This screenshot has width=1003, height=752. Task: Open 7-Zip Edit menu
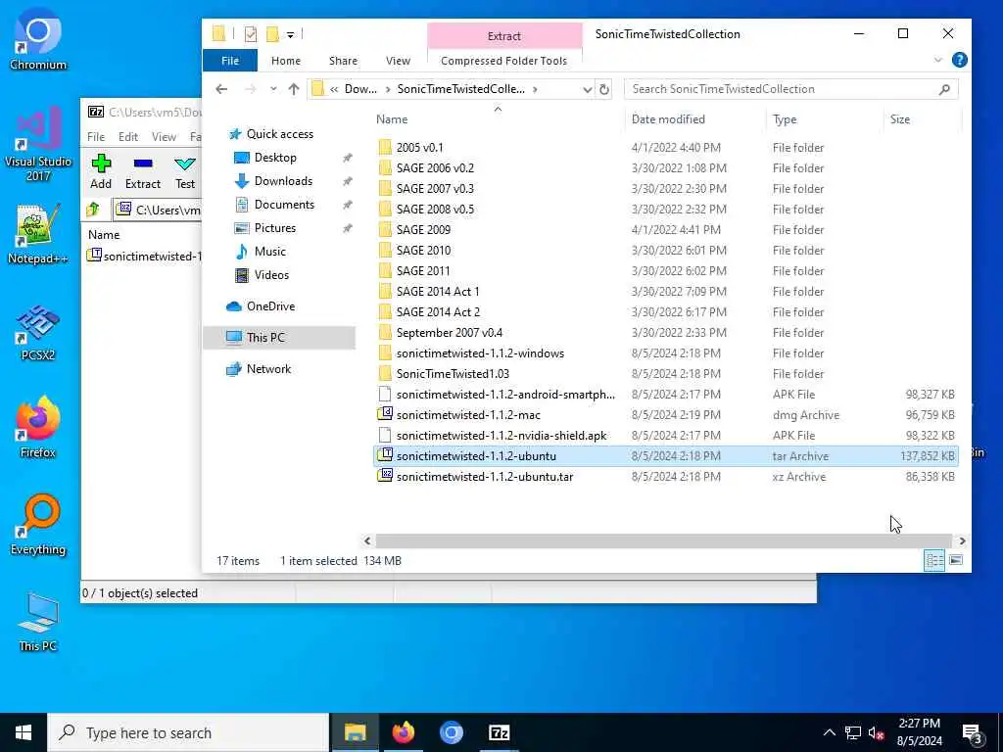128,137
